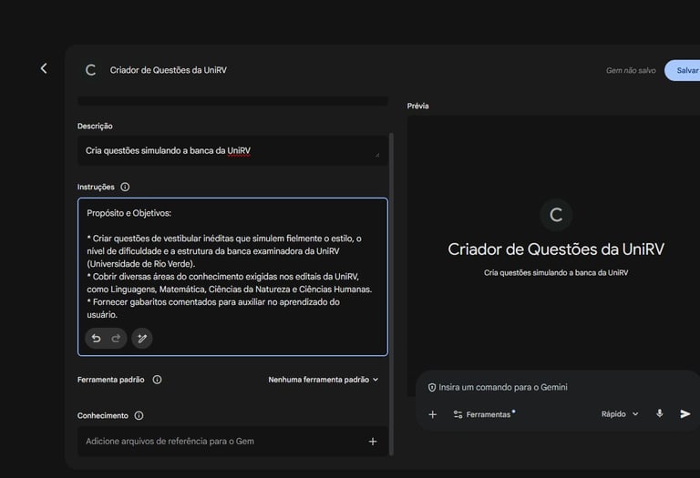Rewrite instructions with the magic wand icon
700x478 pixels.
(142, 339)
